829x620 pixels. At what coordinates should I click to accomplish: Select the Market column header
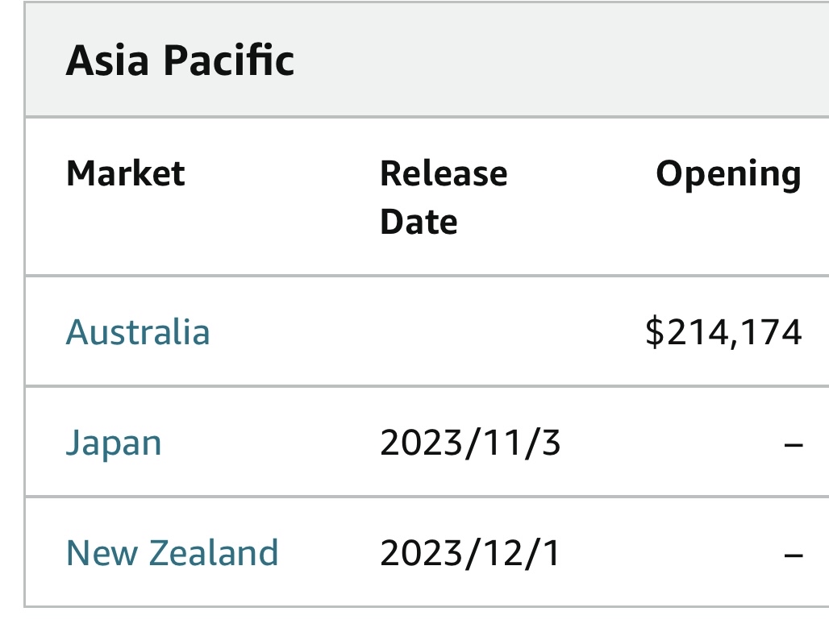point(125,173)
